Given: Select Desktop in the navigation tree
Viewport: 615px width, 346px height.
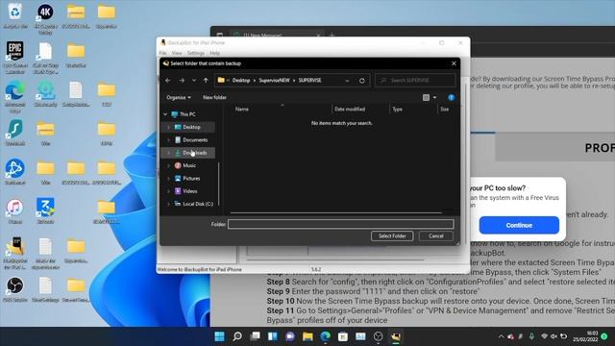Looking at the screenshot, I should point(191,127).
